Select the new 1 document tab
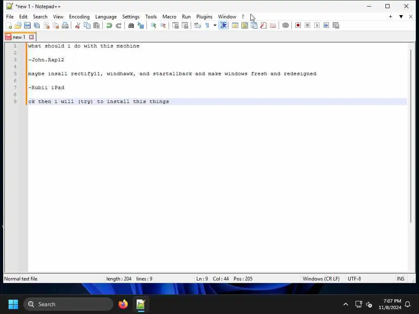This screenshot has height=314, width=419. tap(19, 37)
